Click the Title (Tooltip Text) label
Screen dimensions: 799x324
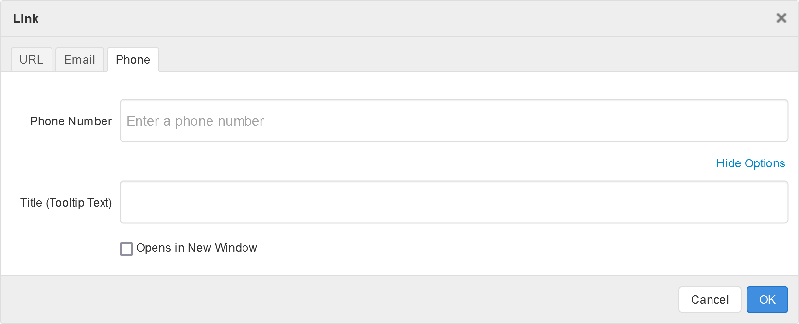coord(66,203)
